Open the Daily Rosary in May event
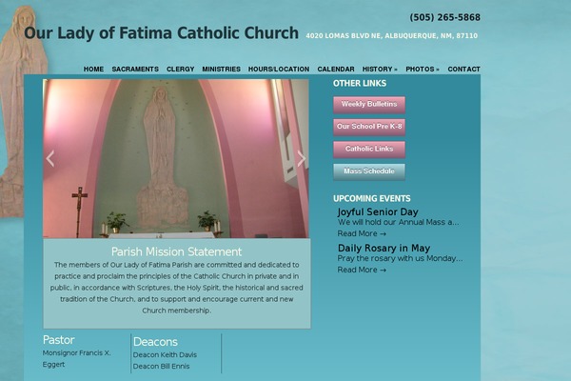Viewport: 571px width, 381px height. [x=384, y=248]
